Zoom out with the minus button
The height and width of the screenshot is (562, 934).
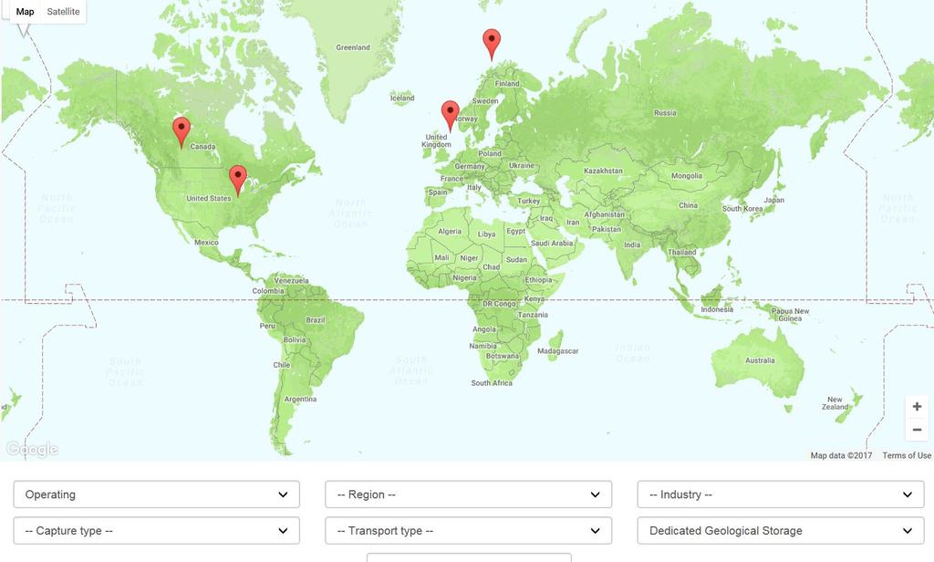pyautogui.click(x=917, y=430)
